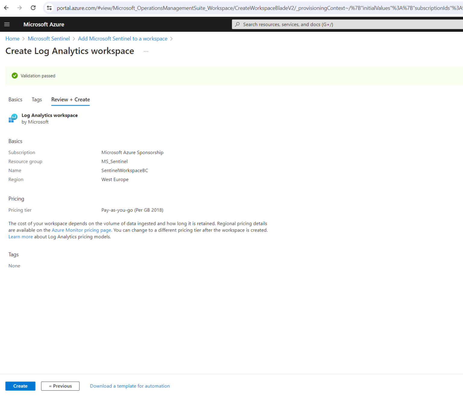The width and height of the screenshot is (463, 396).
Task: Open the Azure portal hamburger menu
Action: point(7,24)
